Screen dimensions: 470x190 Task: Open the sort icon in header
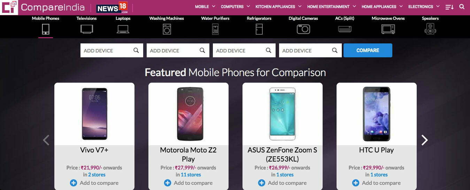tap(449, 7)
